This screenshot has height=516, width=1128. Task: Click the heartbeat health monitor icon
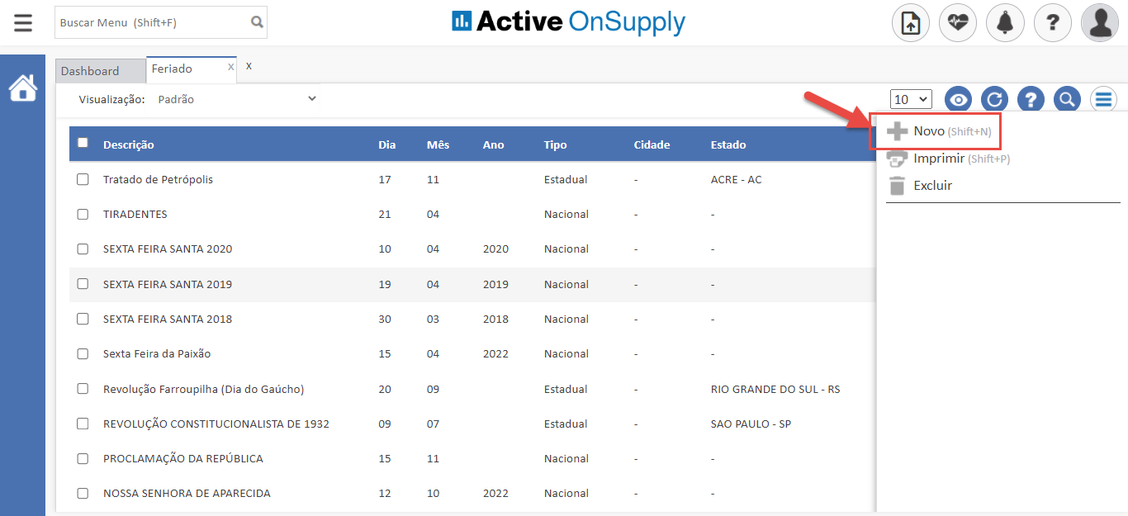[x=958, y=23]
